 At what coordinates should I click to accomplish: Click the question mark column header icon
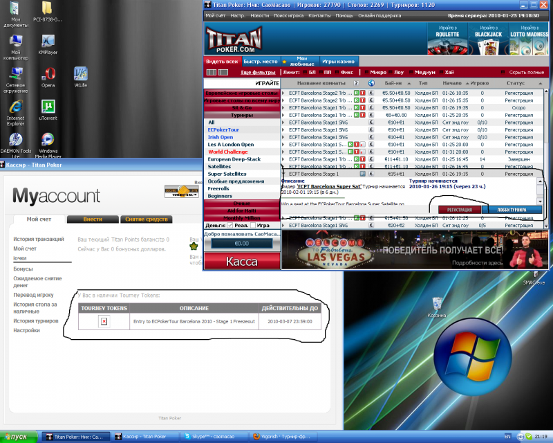pyautogui.click(x=356, y=83)
